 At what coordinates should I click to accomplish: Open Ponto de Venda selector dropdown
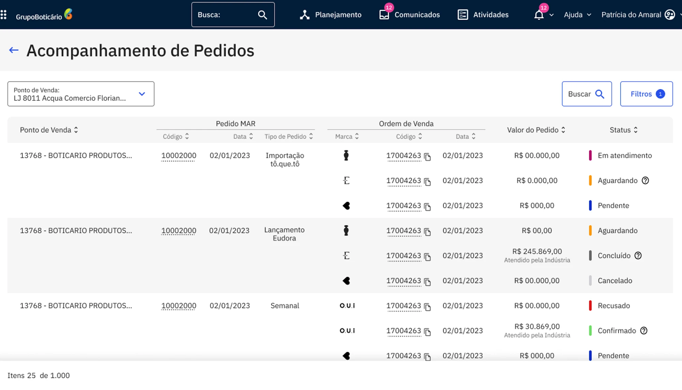point(81,94)
